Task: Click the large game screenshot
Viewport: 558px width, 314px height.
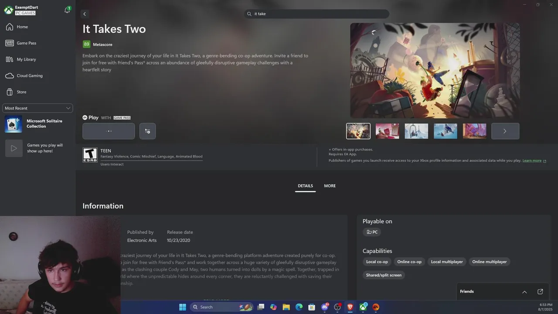Action: pyautogui.click(x=435, y=71)
